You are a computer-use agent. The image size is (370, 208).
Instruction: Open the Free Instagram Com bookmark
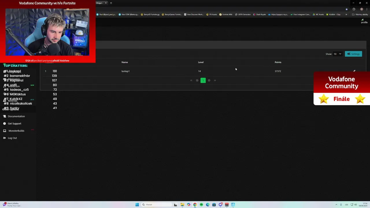pos(300,14)
